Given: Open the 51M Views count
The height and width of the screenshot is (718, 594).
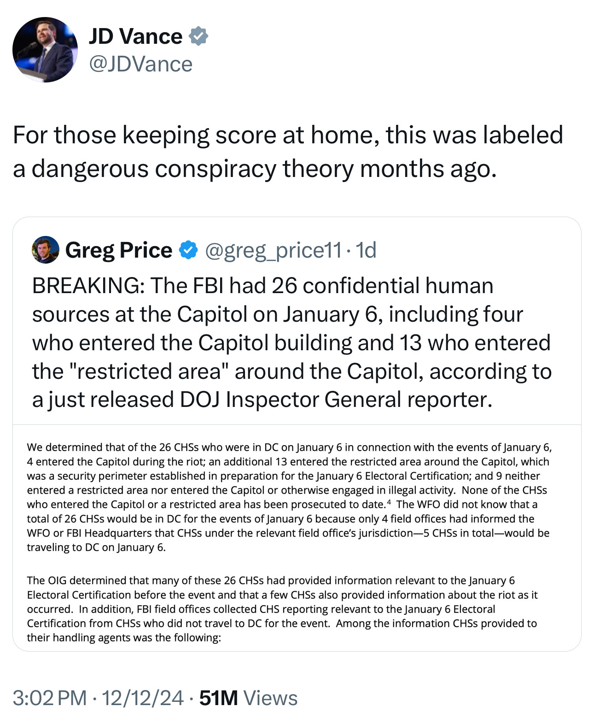Looking at the screenshot, I should pyautogui.click(x=249, y=698).
